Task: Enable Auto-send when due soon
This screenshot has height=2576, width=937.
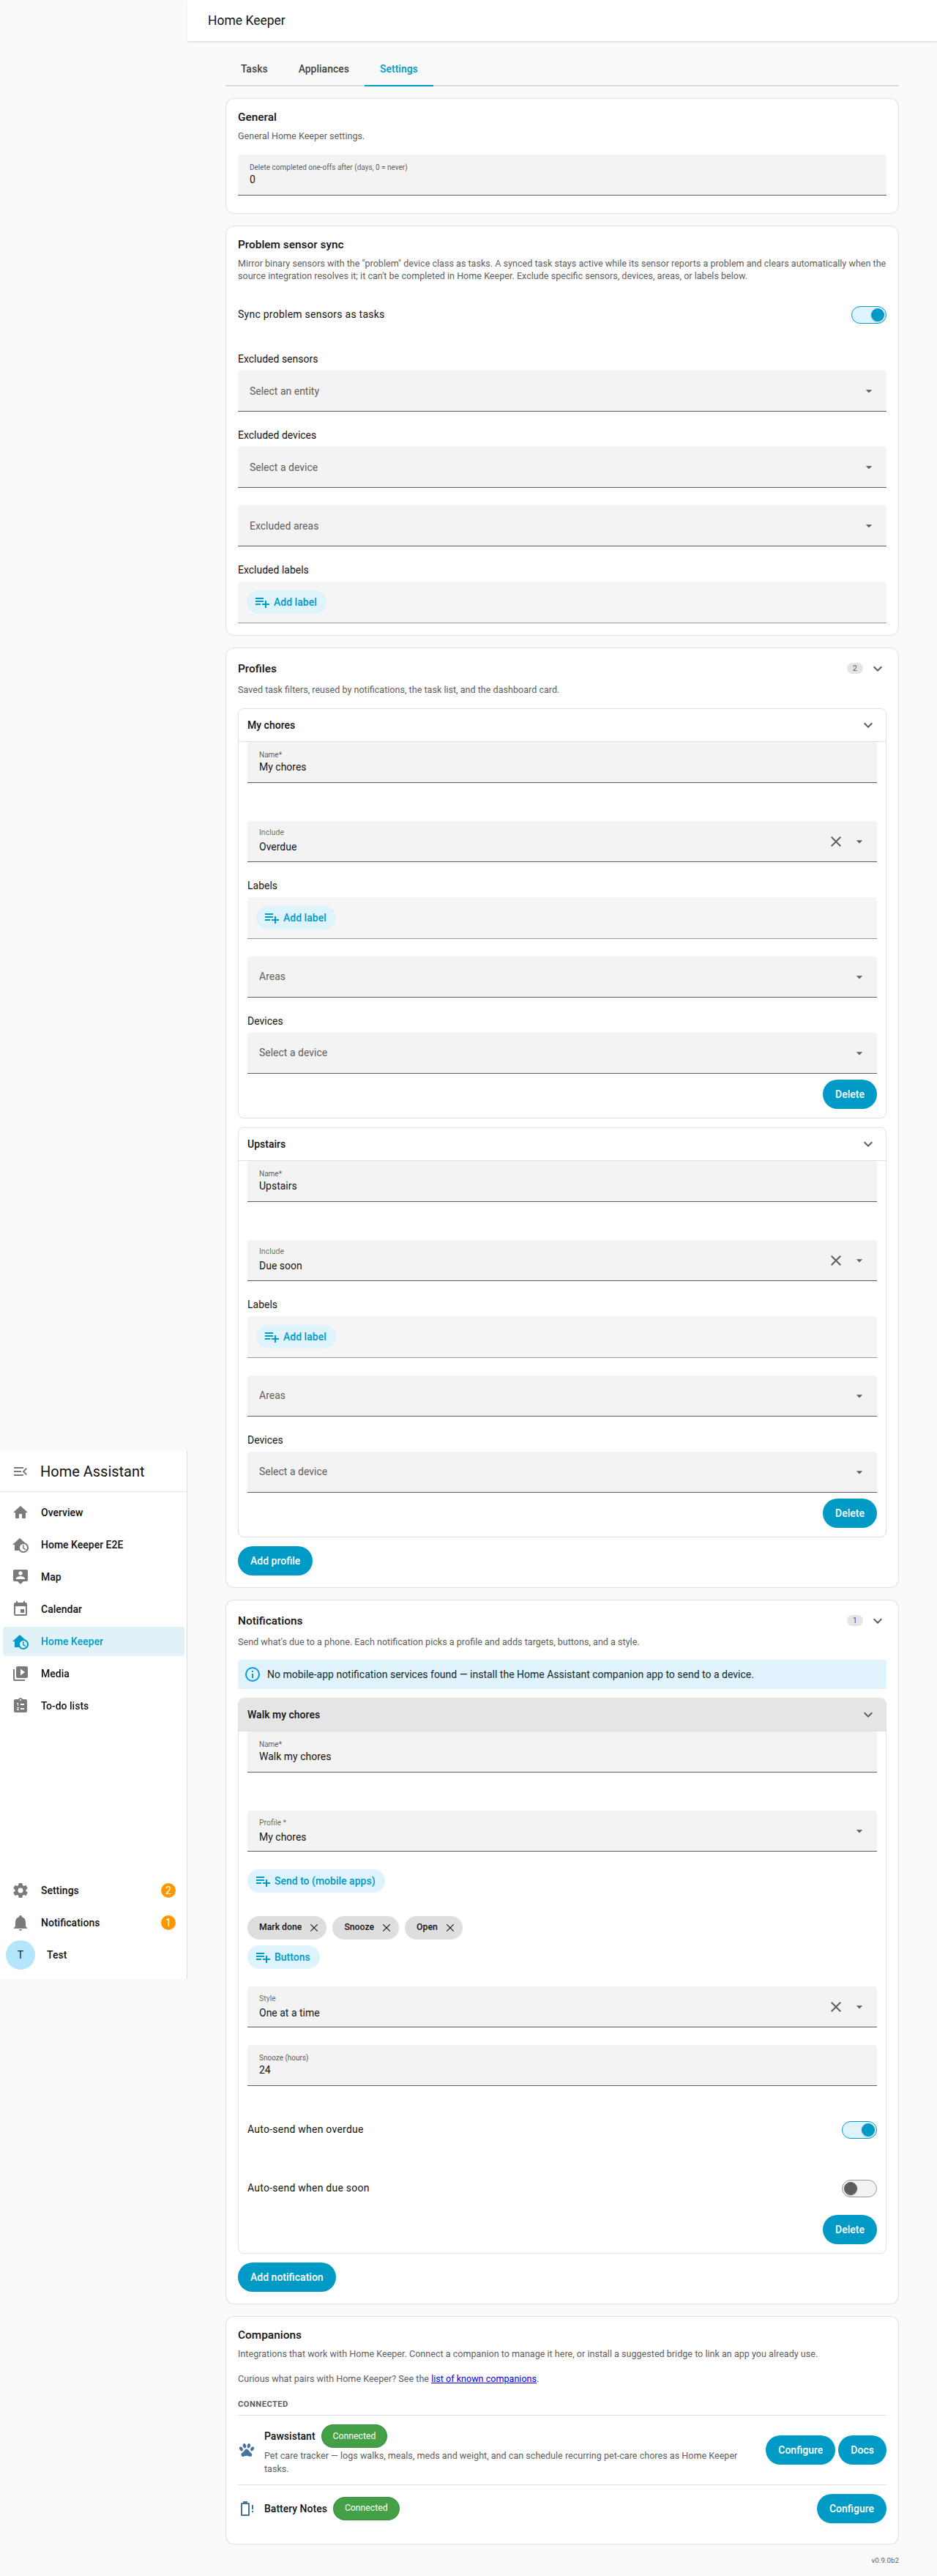Action: 858,2188
